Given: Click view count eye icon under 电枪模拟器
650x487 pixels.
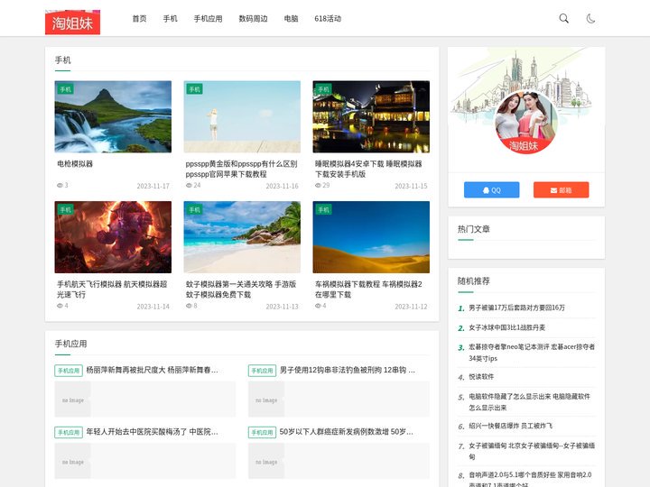Looking at the screenshot, I should (x=60, y=185).
